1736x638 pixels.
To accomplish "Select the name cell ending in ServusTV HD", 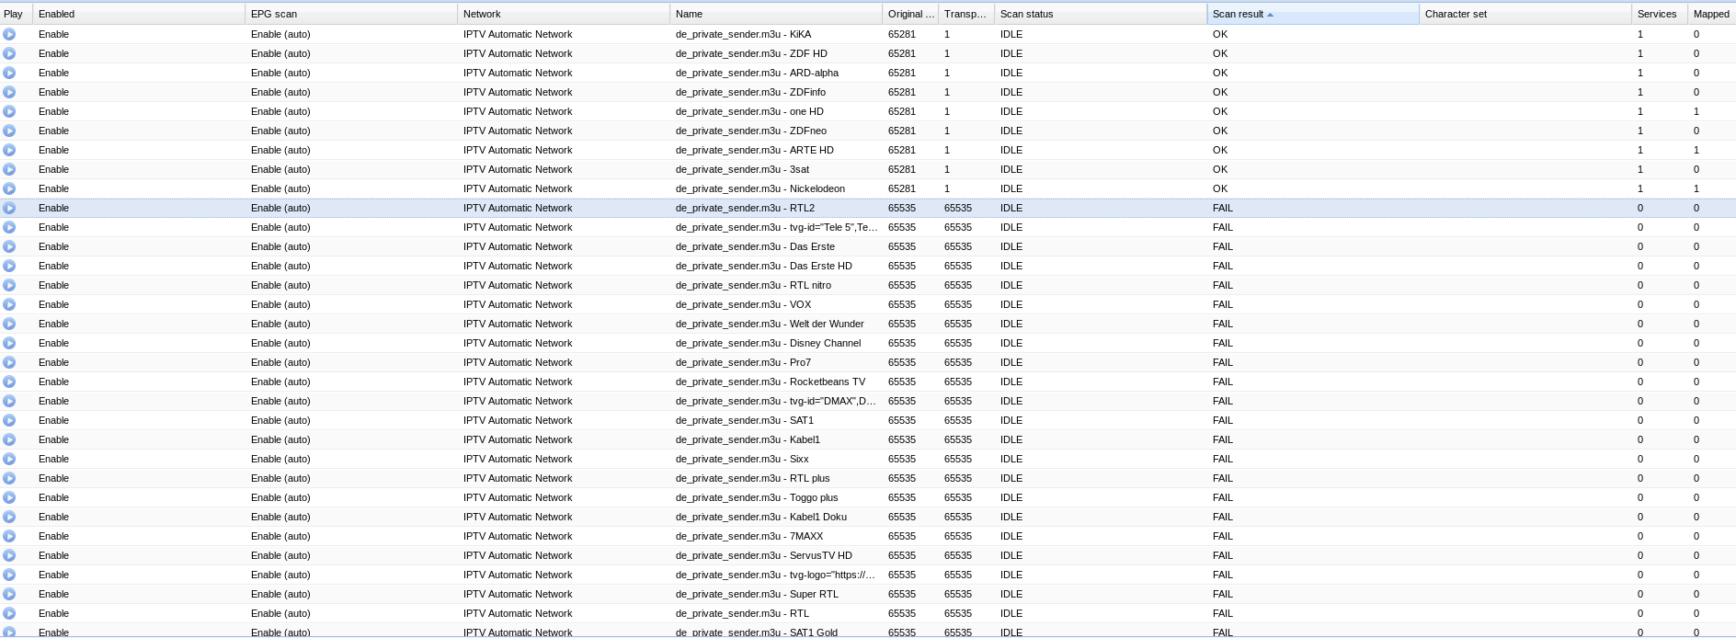I will pos(776,555).
